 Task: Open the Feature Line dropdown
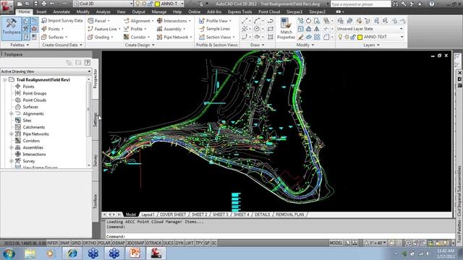pyautogui.click(x=104, y=29)
